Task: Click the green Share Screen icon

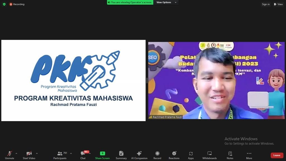Action: pos(103,153)
